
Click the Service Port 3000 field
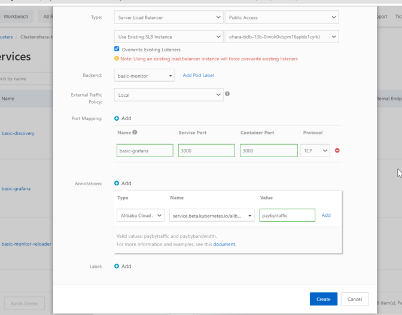[206, 151]
